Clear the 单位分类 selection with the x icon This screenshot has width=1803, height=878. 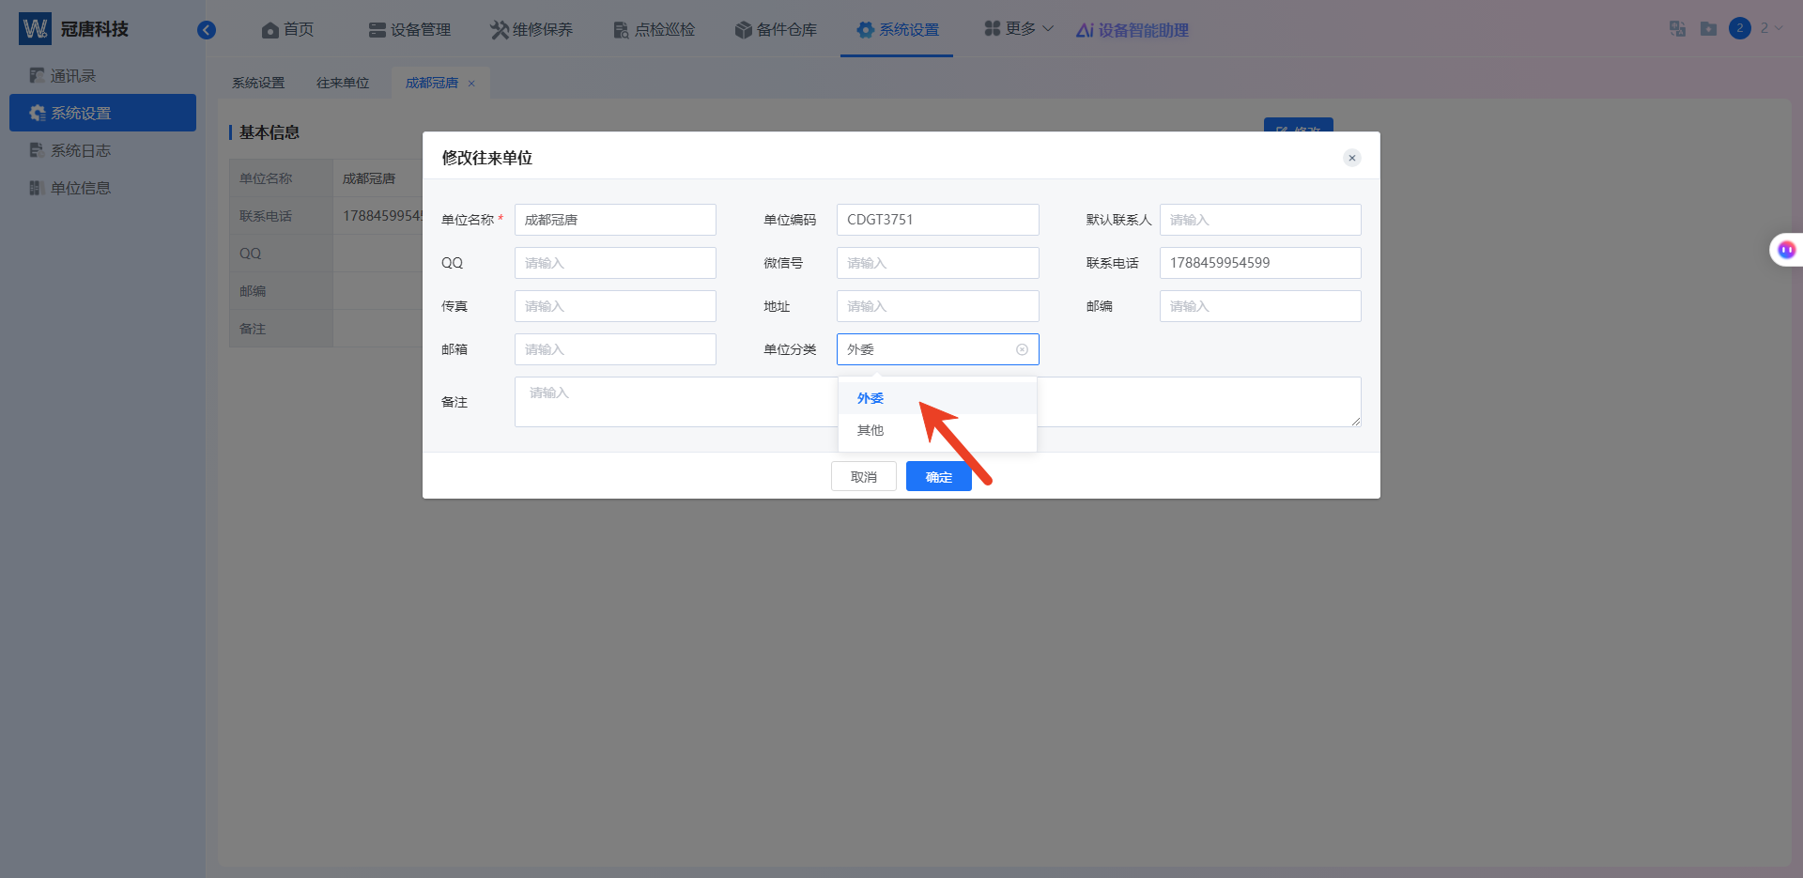(x=1022, y=349)
